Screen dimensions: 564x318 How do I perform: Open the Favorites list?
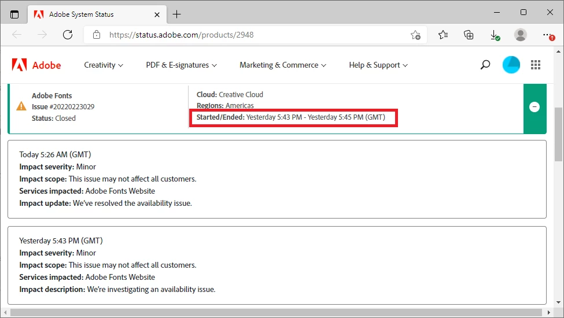click(443, 35)
